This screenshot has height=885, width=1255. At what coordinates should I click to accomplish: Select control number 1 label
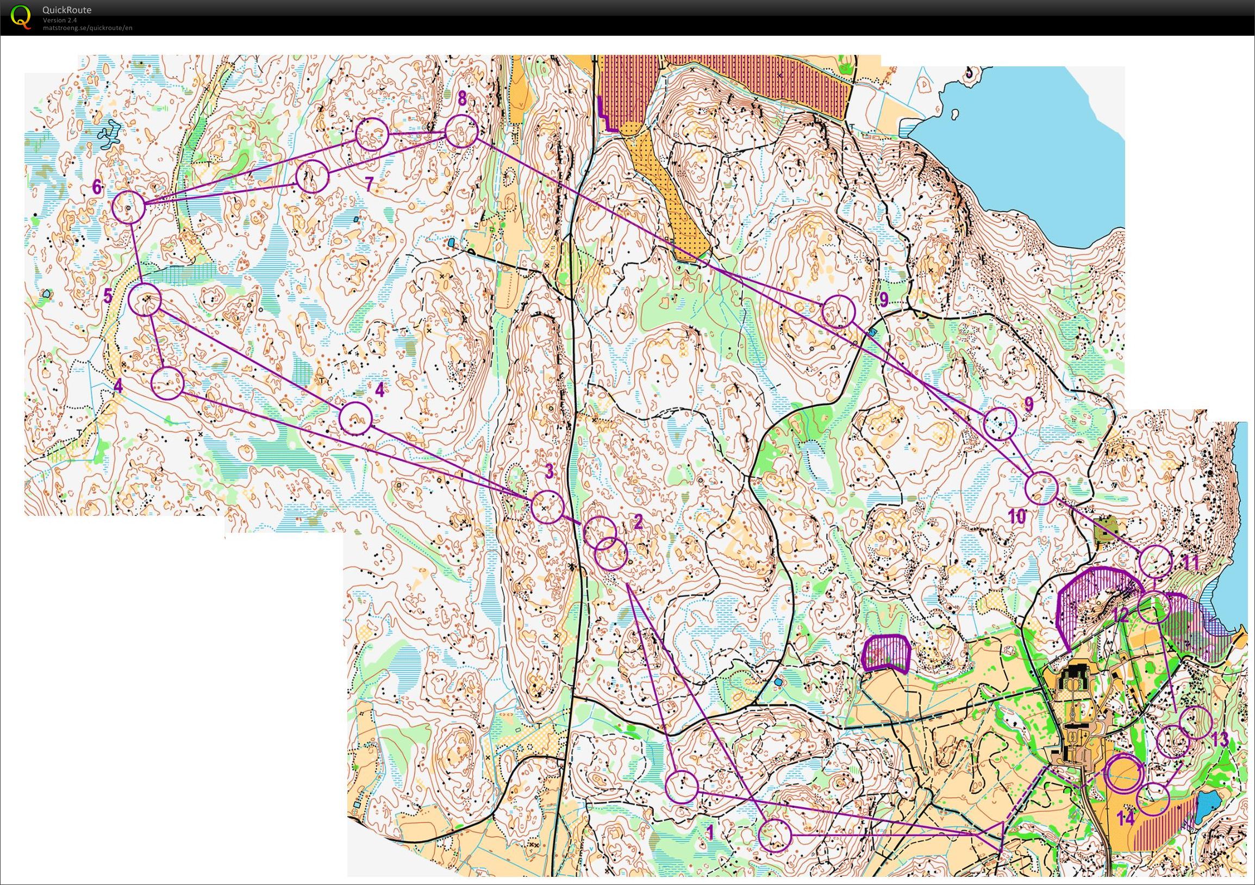point(710,832)
